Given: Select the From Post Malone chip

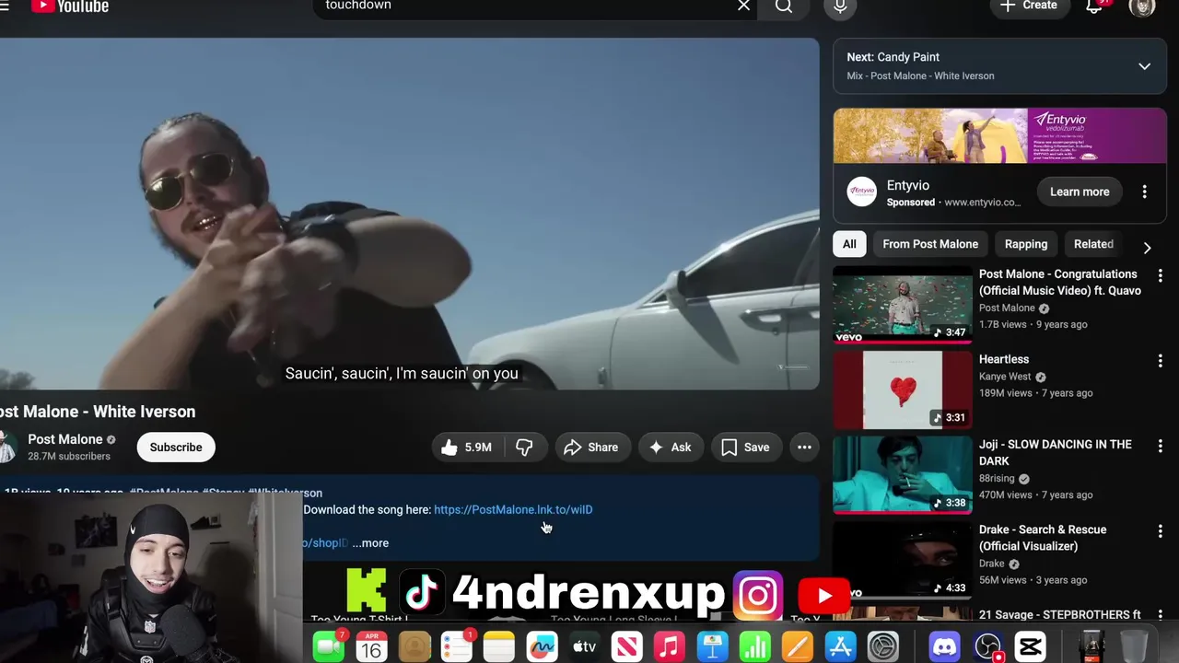Looking at the screenshot, I should 930,244.
